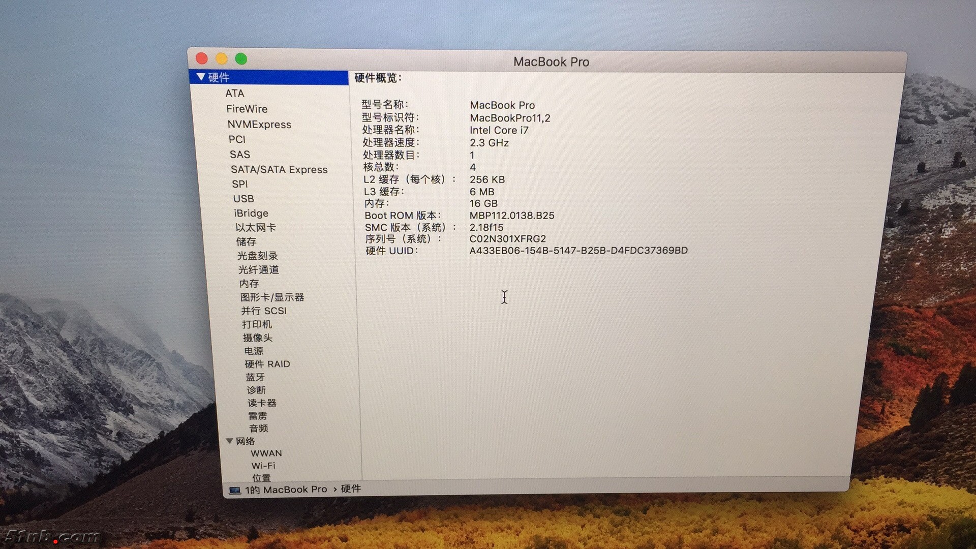Click the green zoom window button
This screenshot has height=549, width=976.
click(x=241, y=59)
